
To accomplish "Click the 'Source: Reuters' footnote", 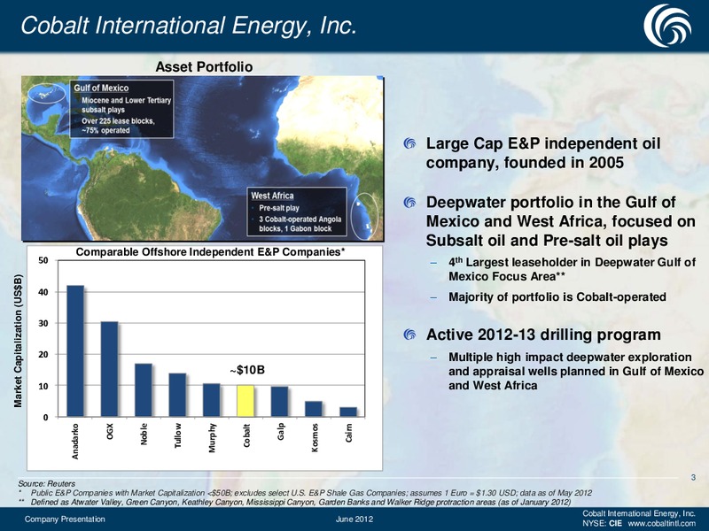I will pos(47,483).
